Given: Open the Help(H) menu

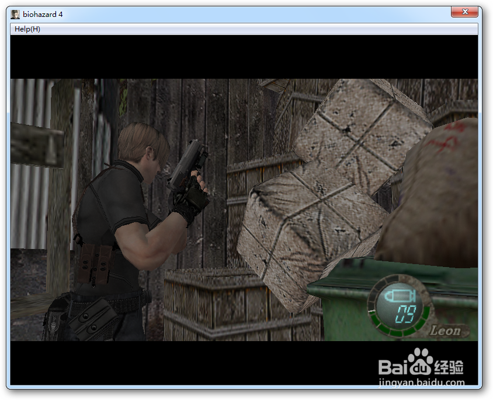Looking at the screenshot, I should click(27, 29).
